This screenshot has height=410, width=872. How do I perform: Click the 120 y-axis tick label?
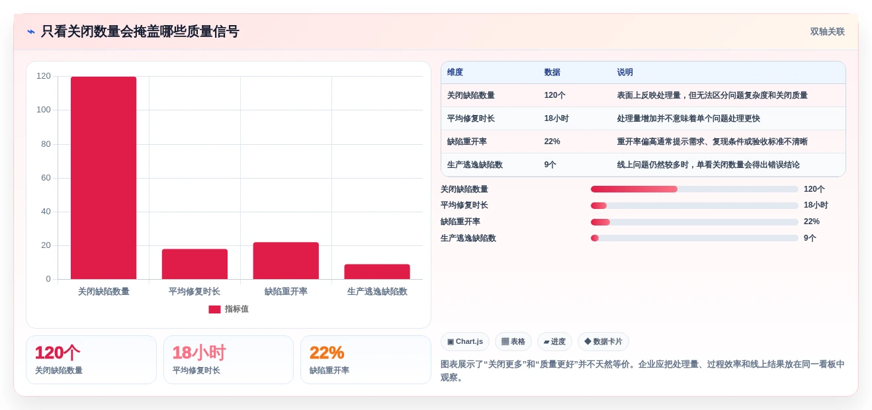pyautogui.click(x=44, y=76)
